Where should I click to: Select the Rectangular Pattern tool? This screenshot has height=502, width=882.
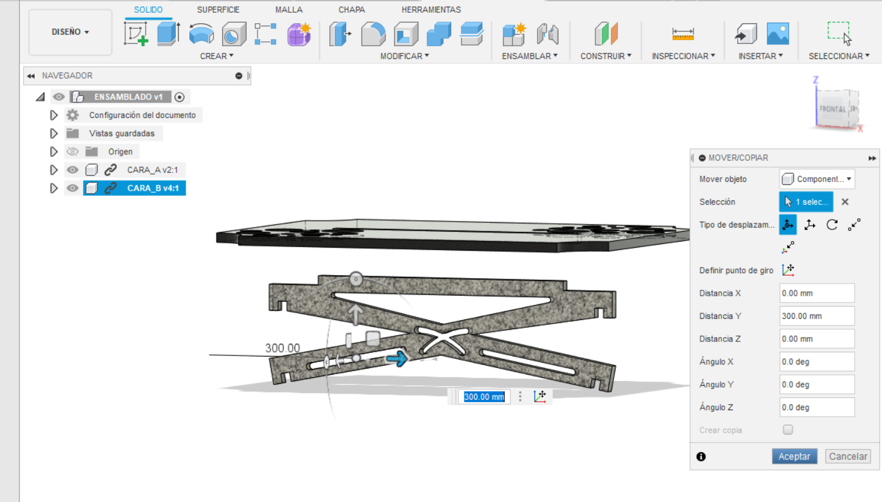(x=266, y=34)
